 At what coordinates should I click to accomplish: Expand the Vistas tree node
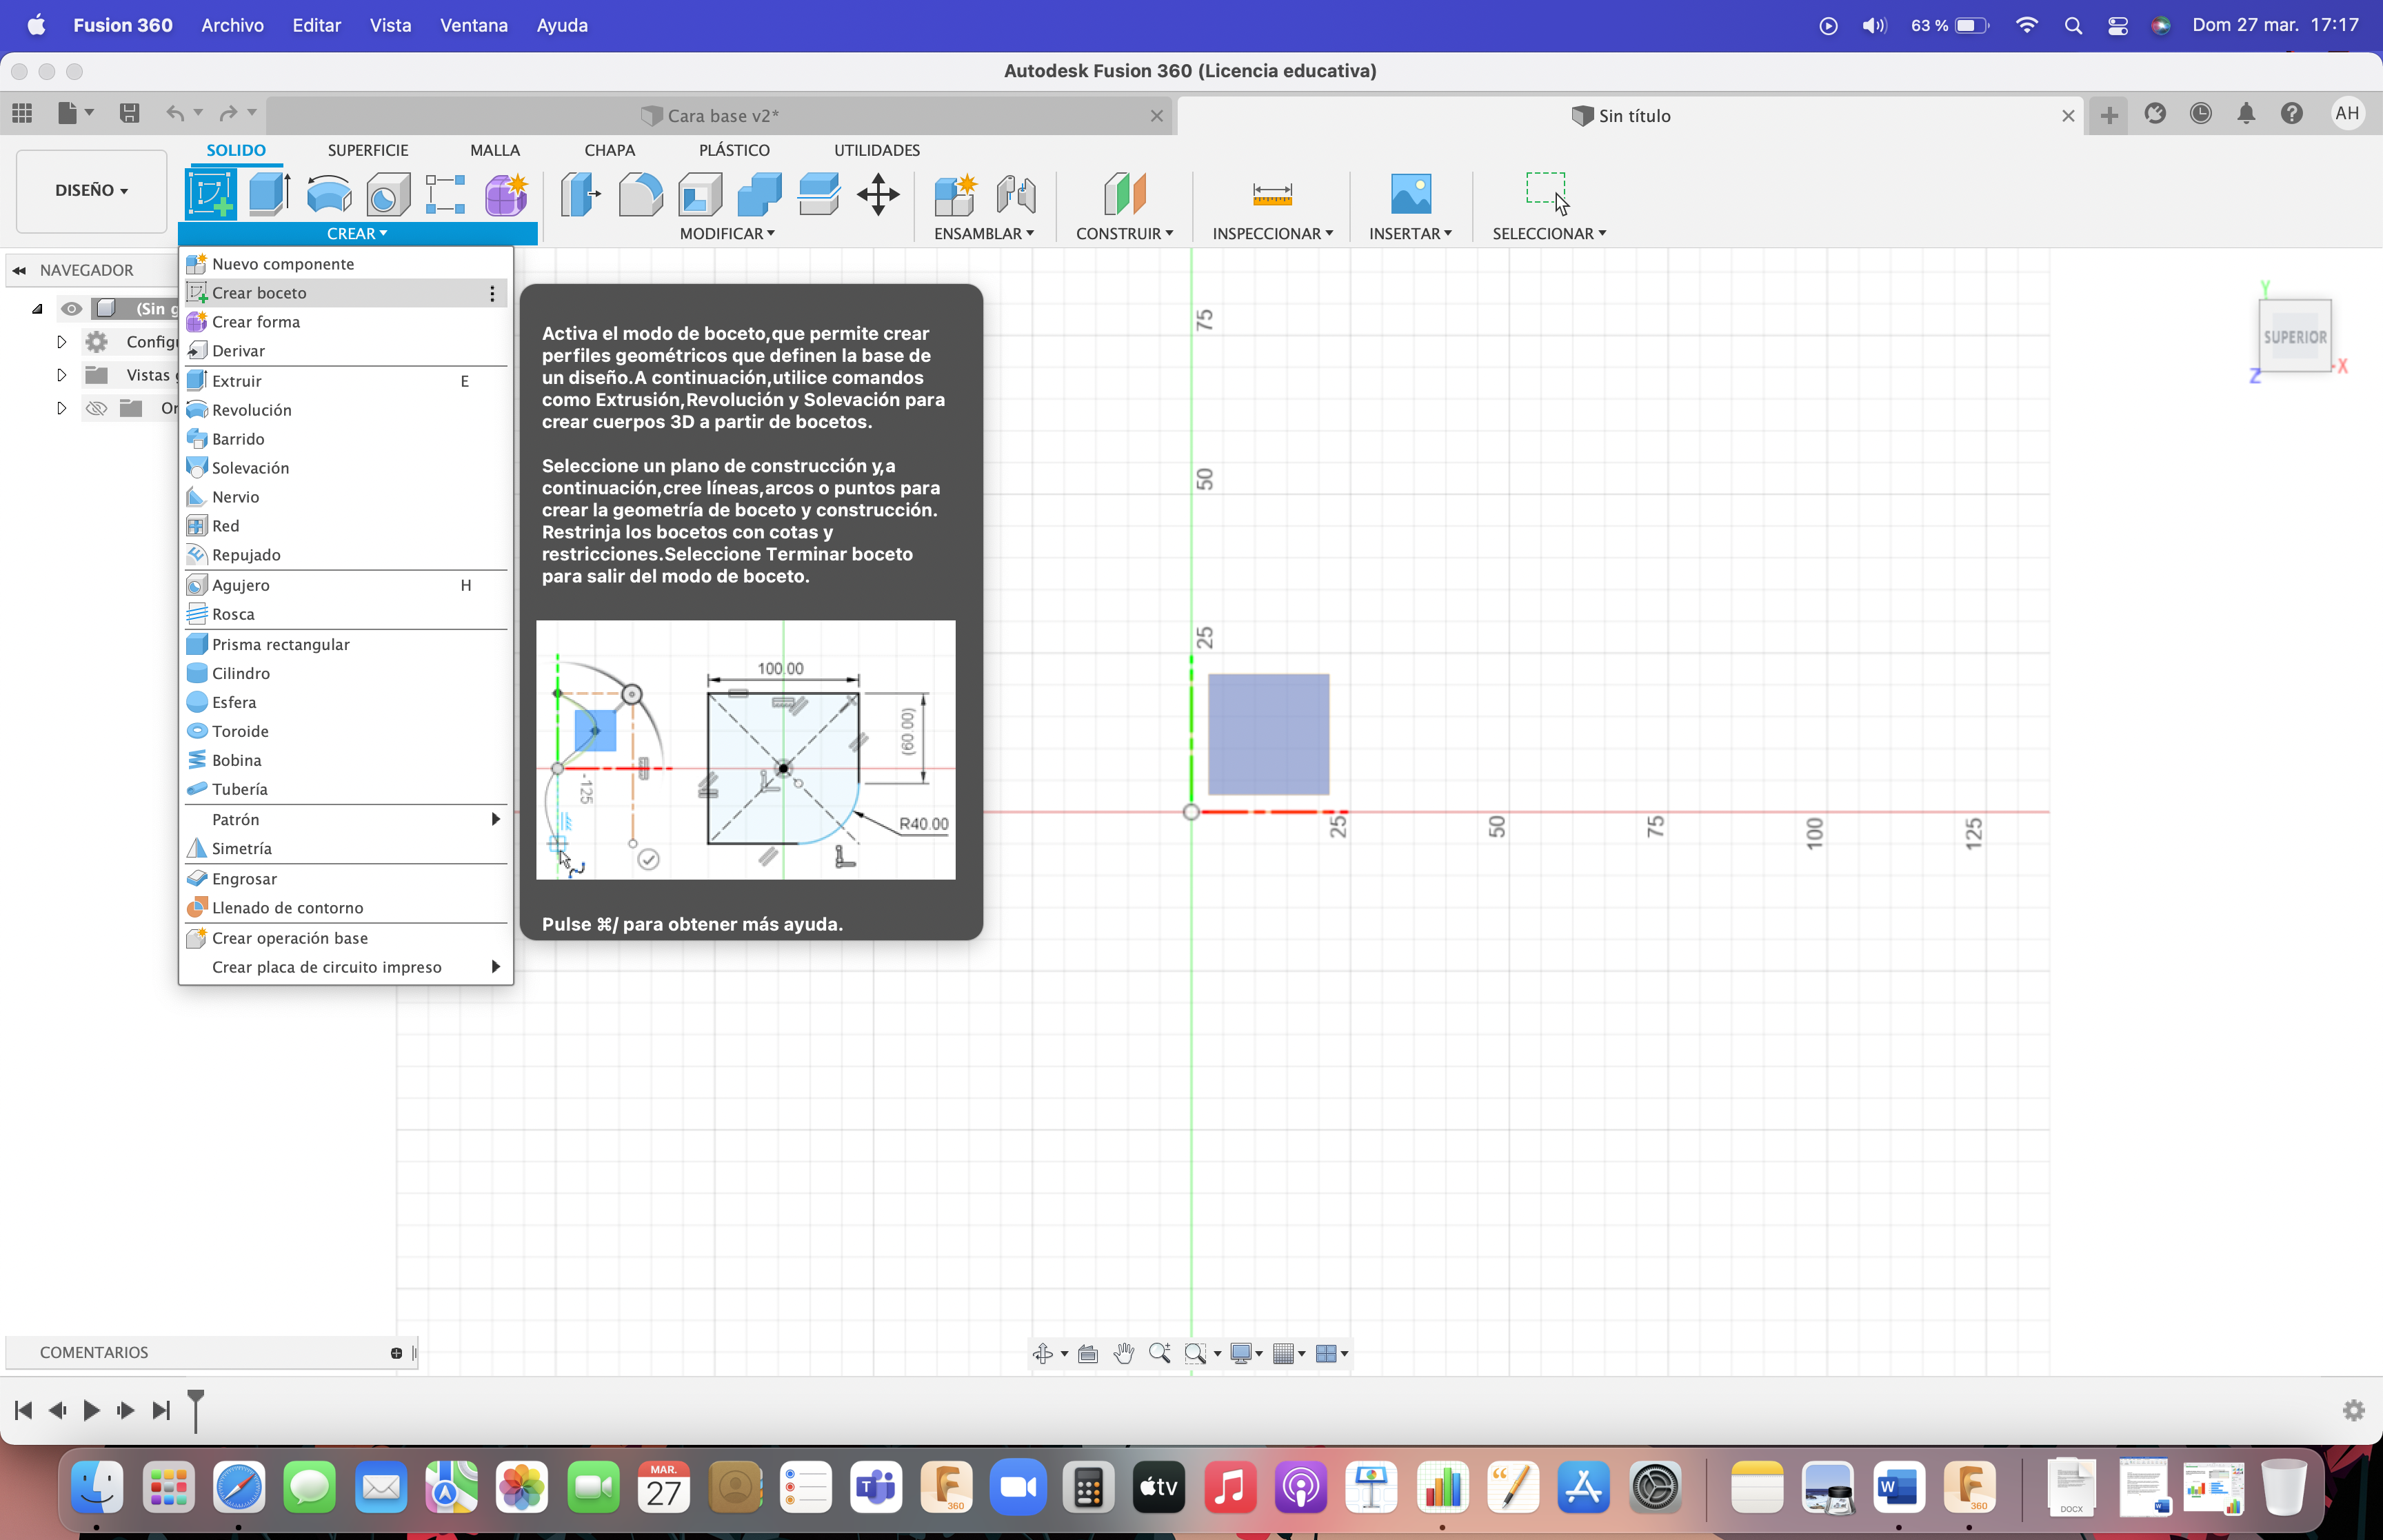[61, 375]
